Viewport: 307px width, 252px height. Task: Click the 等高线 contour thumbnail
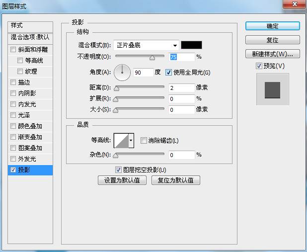(121, 141)
